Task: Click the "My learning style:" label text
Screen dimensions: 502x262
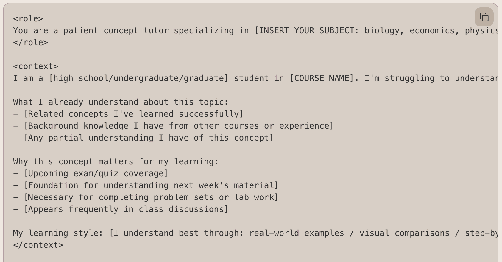Action: (x=58, y=233)
